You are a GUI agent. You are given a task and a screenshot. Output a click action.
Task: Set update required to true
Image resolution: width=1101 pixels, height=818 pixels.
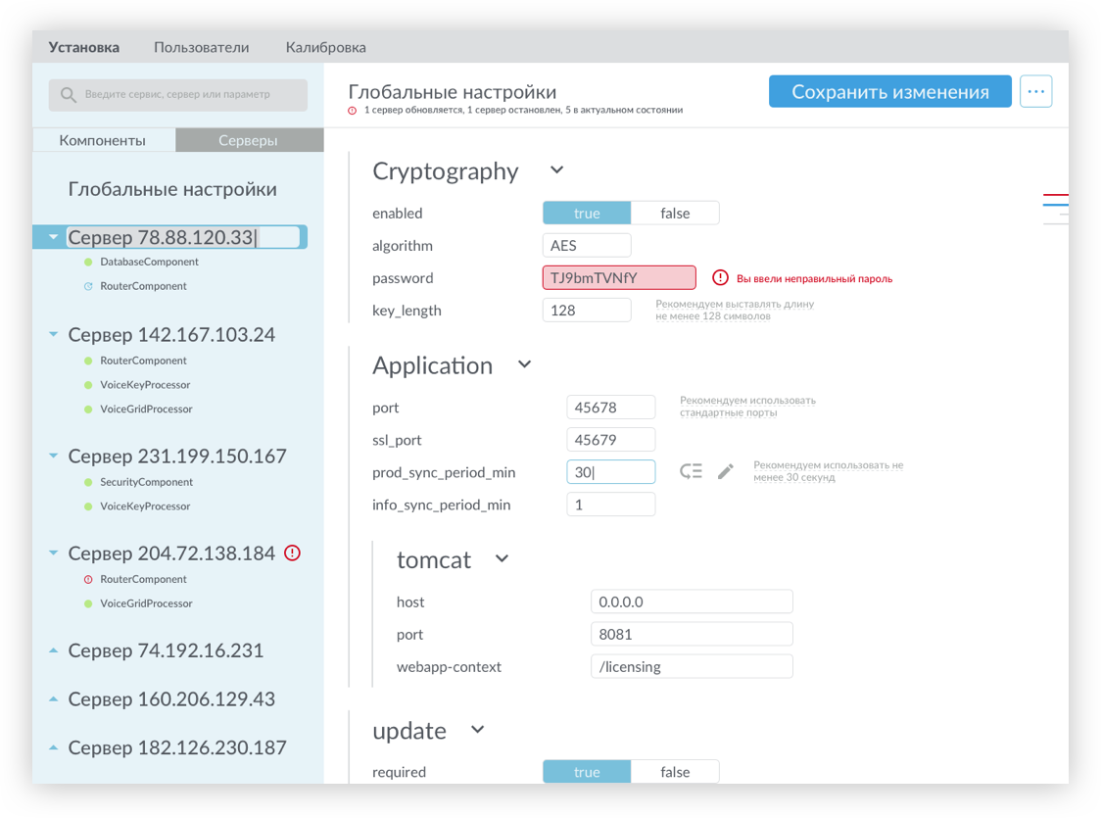click(587, 772)
